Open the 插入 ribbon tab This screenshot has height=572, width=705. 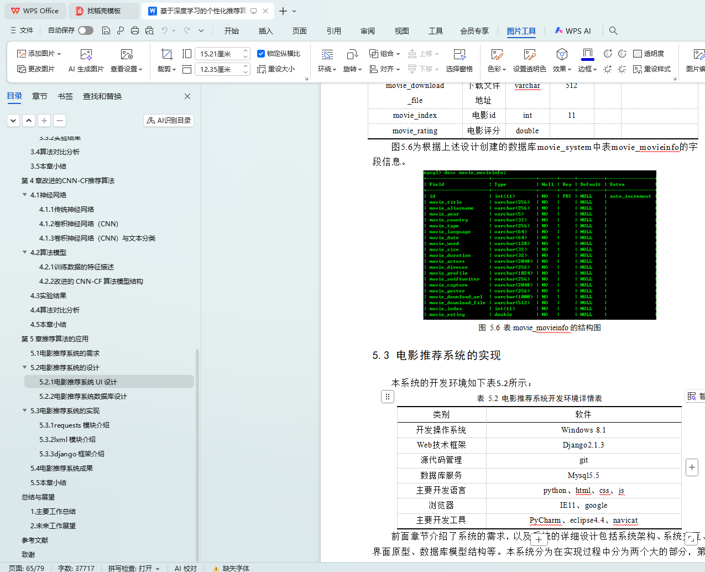(265, 31)
